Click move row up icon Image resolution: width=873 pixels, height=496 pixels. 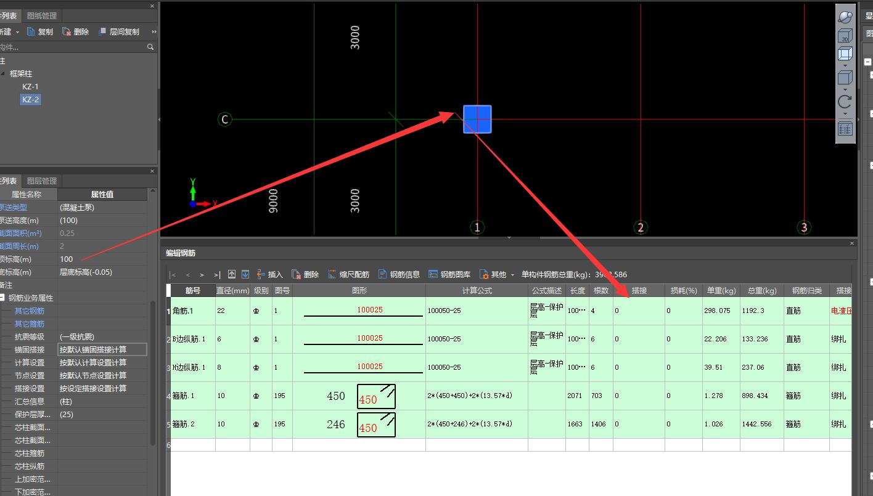tap(232, 274)
